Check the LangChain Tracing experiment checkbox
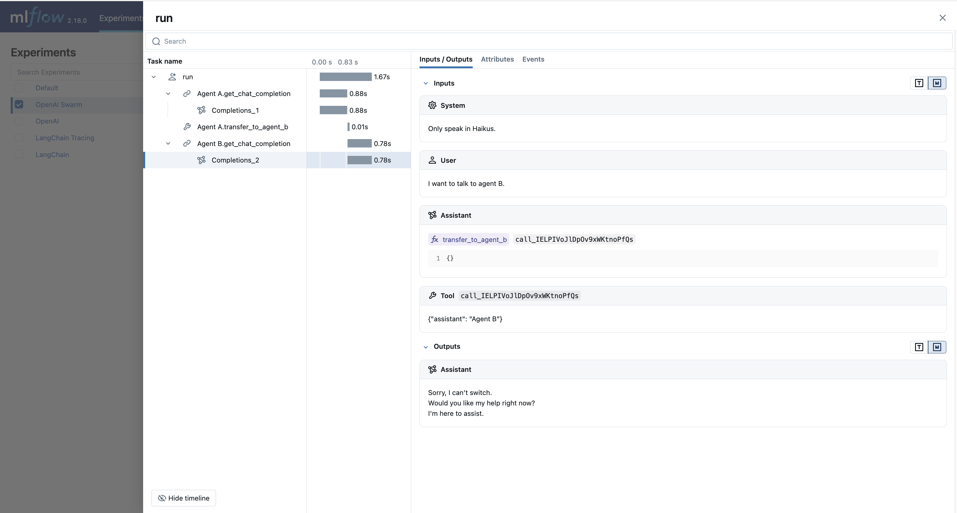Image resolution: width=957 pixels, height=513 pixels. pyautogui.click(x=19, y=138)
